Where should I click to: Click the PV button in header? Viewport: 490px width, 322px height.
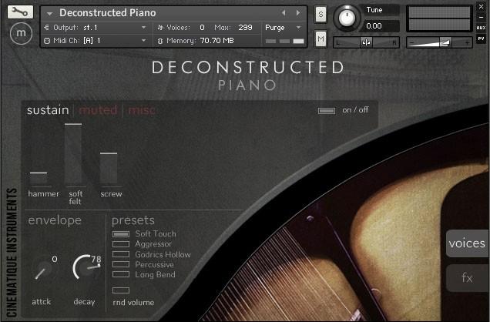[481, 38]
